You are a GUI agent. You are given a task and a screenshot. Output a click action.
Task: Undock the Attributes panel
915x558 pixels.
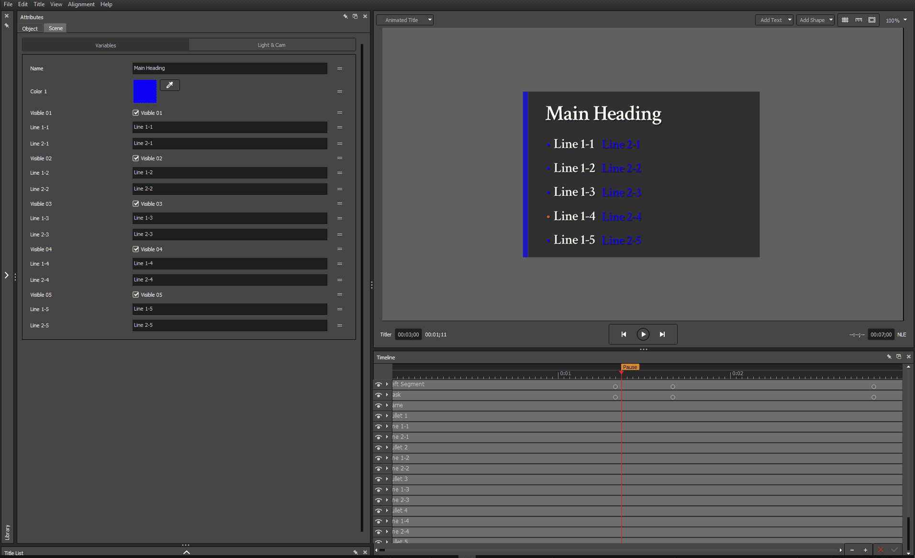tap(355, 16)
